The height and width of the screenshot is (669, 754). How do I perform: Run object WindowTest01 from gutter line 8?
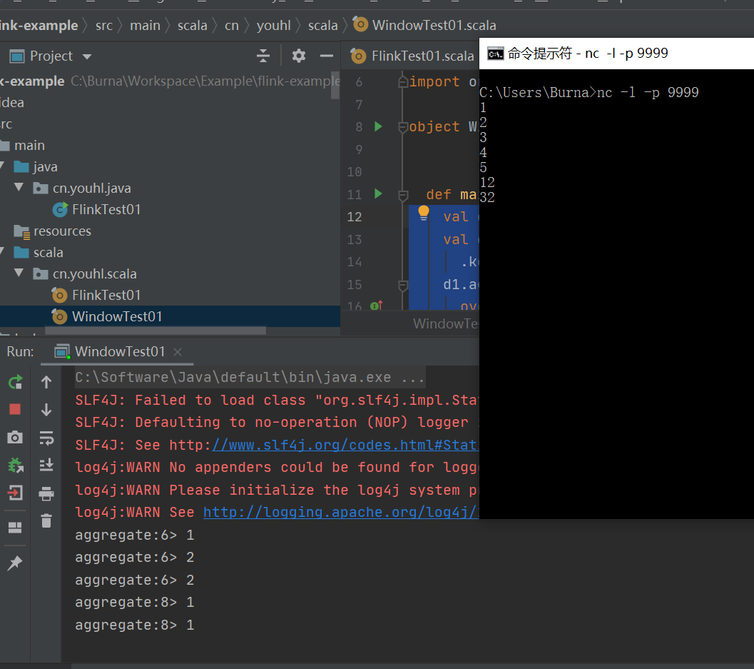point(379,126)
